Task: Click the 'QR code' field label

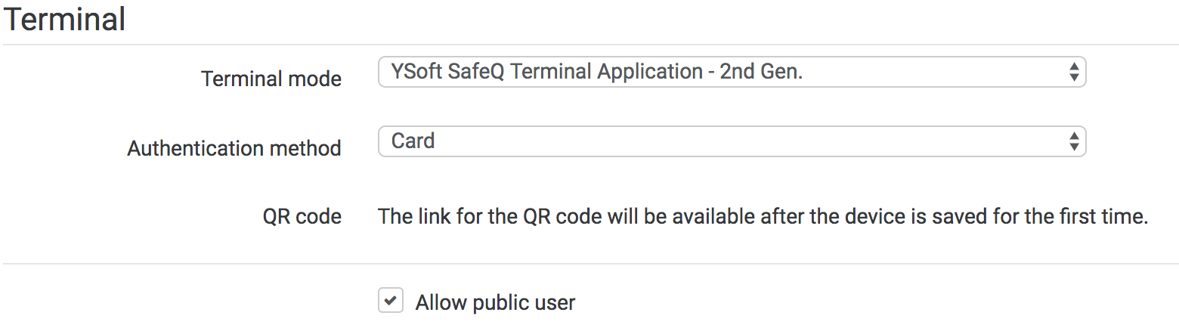Action: coord(302,217)
